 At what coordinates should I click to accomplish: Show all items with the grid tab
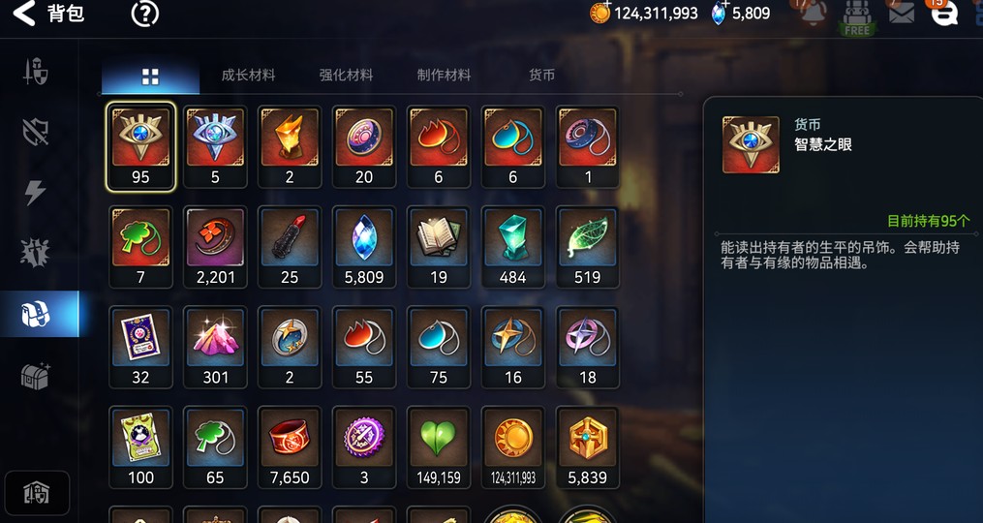point(150,77)
